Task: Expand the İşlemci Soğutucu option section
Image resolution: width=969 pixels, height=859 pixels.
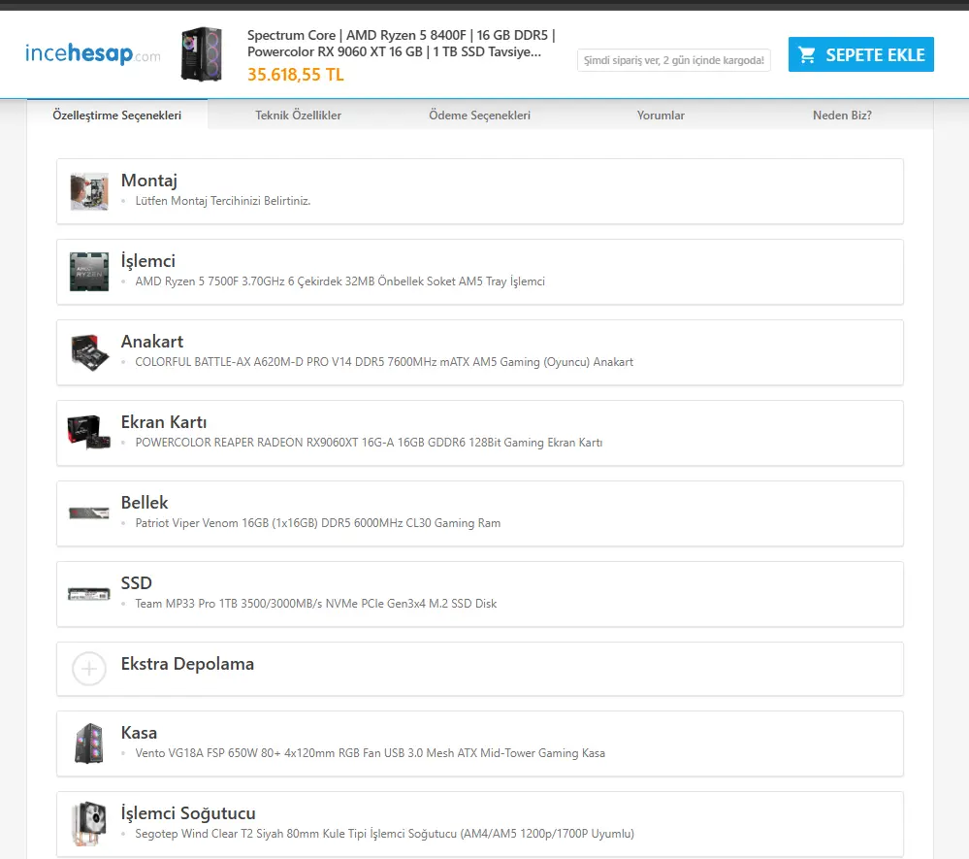Action: point(479,824)
